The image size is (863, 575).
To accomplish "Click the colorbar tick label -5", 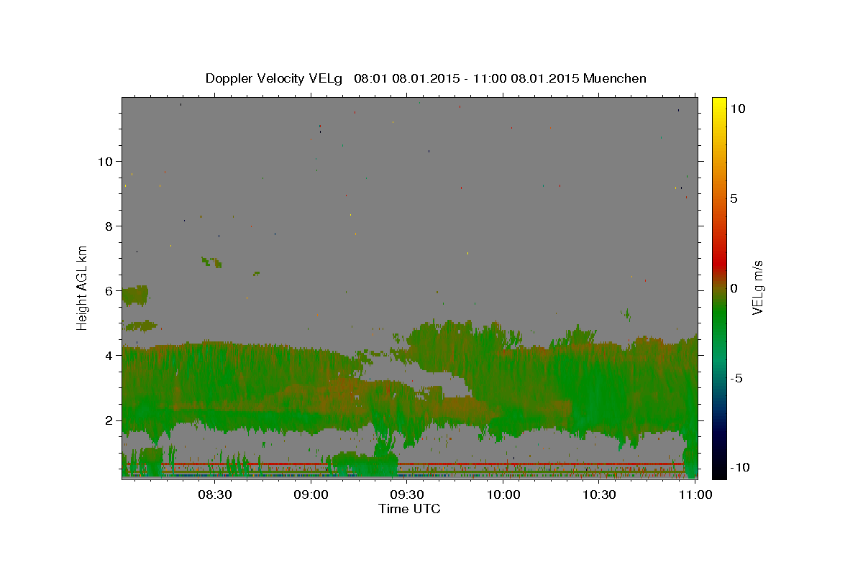I will [737, 378].
